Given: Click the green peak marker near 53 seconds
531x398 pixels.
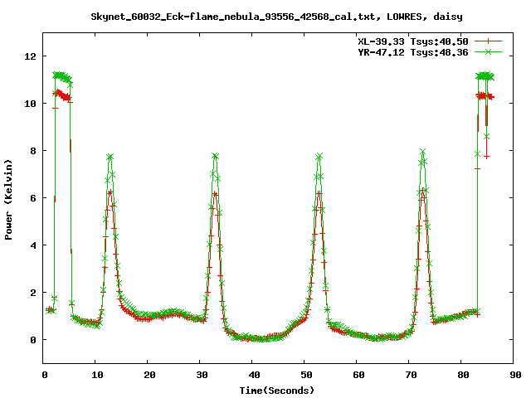Looking at the screenshot, I should point(319,156).
